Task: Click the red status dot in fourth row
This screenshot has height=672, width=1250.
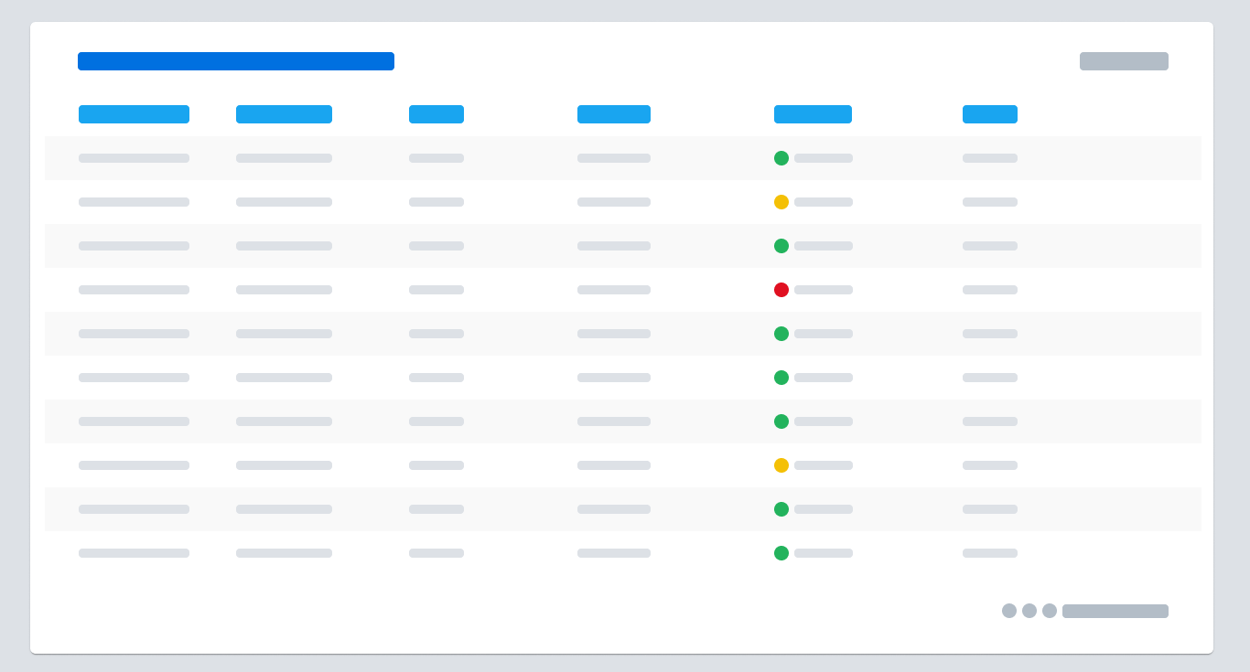Action: 781,290
